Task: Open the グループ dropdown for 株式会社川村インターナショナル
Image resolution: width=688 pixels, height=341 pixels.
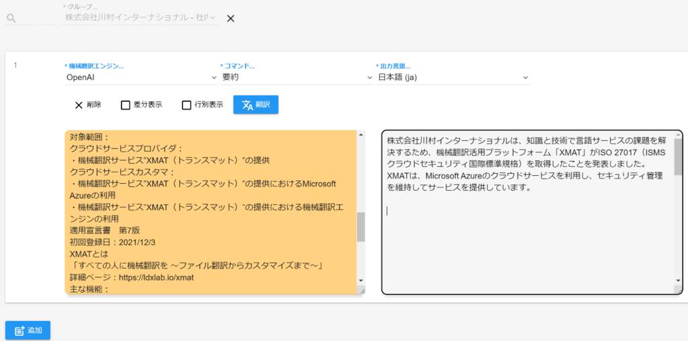Action: (x=141, y=18)
